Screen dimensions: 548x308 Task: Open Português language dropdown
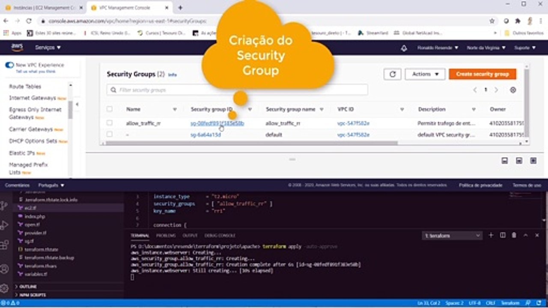point(51,185)
